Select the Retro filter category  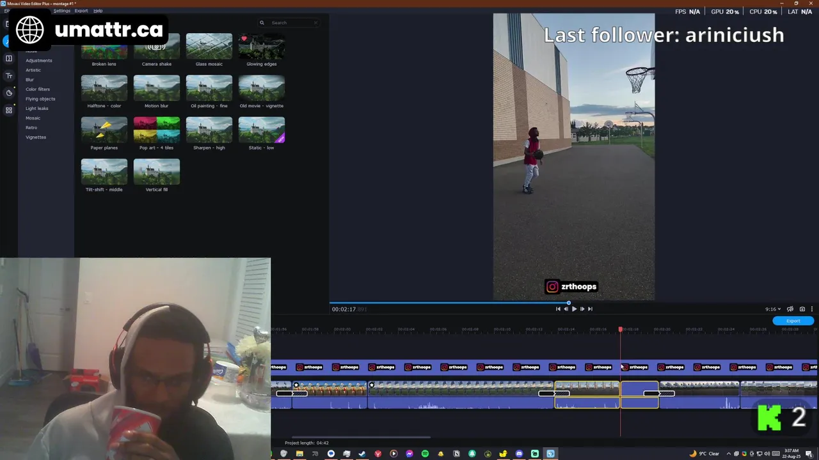coord(31,128)
